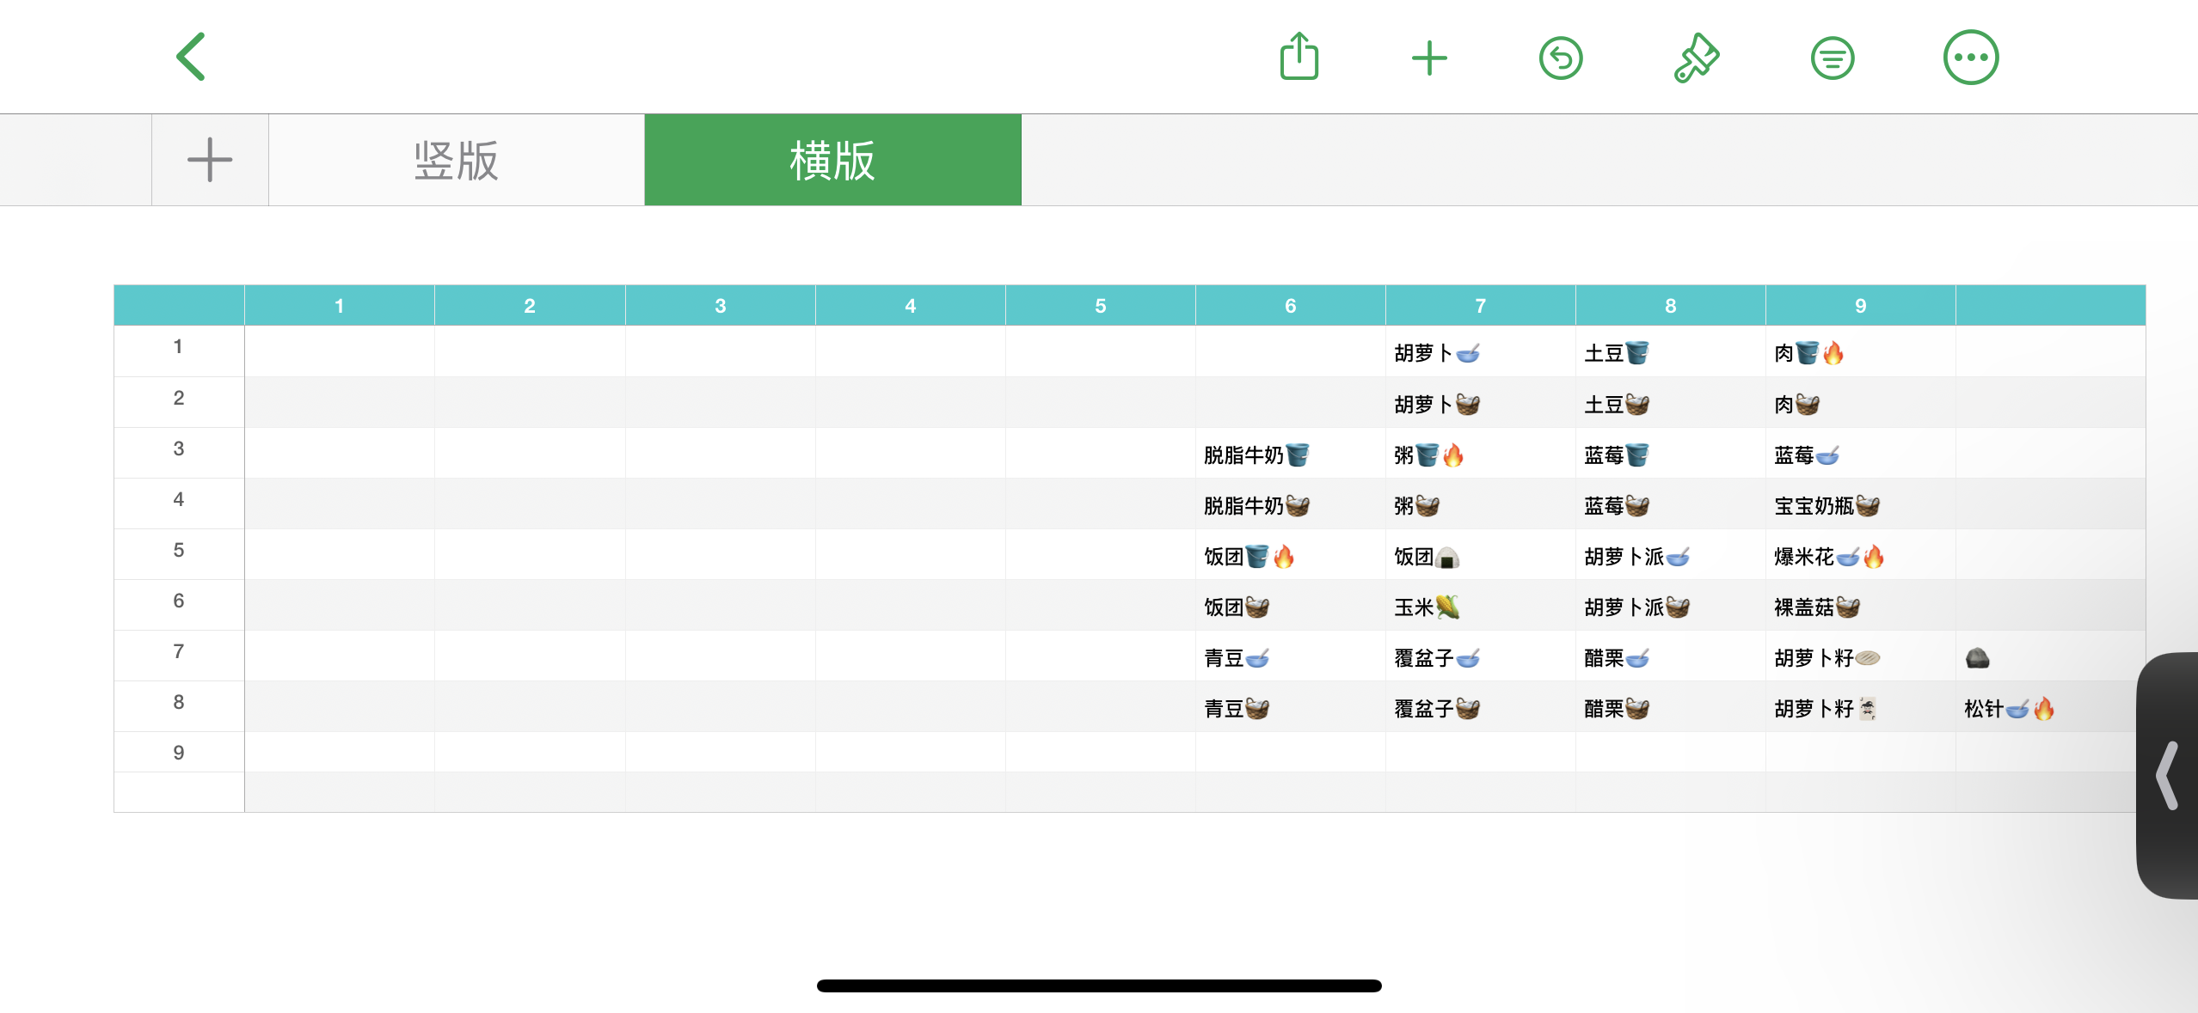Add a new sheet with the plus tab

pyautogui.click(x=210, y=160)
